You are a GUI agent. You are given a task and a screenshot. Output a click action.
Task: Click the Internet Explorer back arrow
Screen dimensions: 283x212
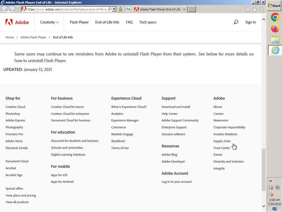tap(4, 9)
